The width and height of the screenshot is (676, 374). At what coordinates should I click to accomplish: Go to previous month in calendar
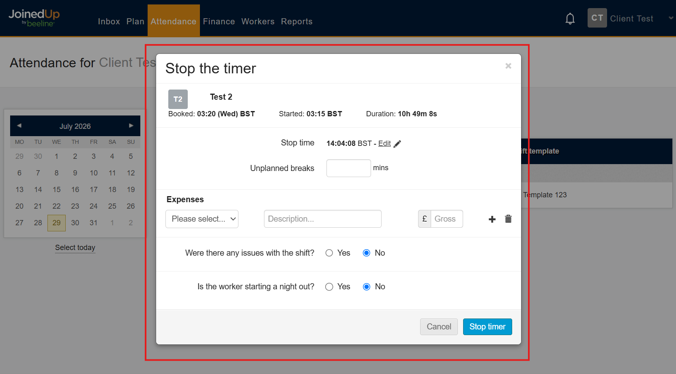19,126
